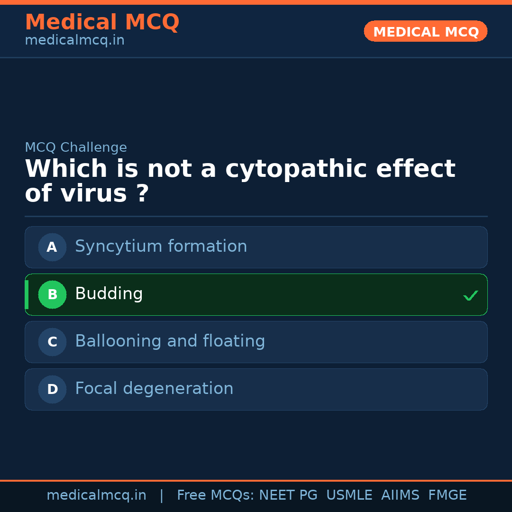This screenshot has height=512, width=512.
Task: Pick the "Budding" answer text
Action: pyautogui.click(x=109, y=294)
